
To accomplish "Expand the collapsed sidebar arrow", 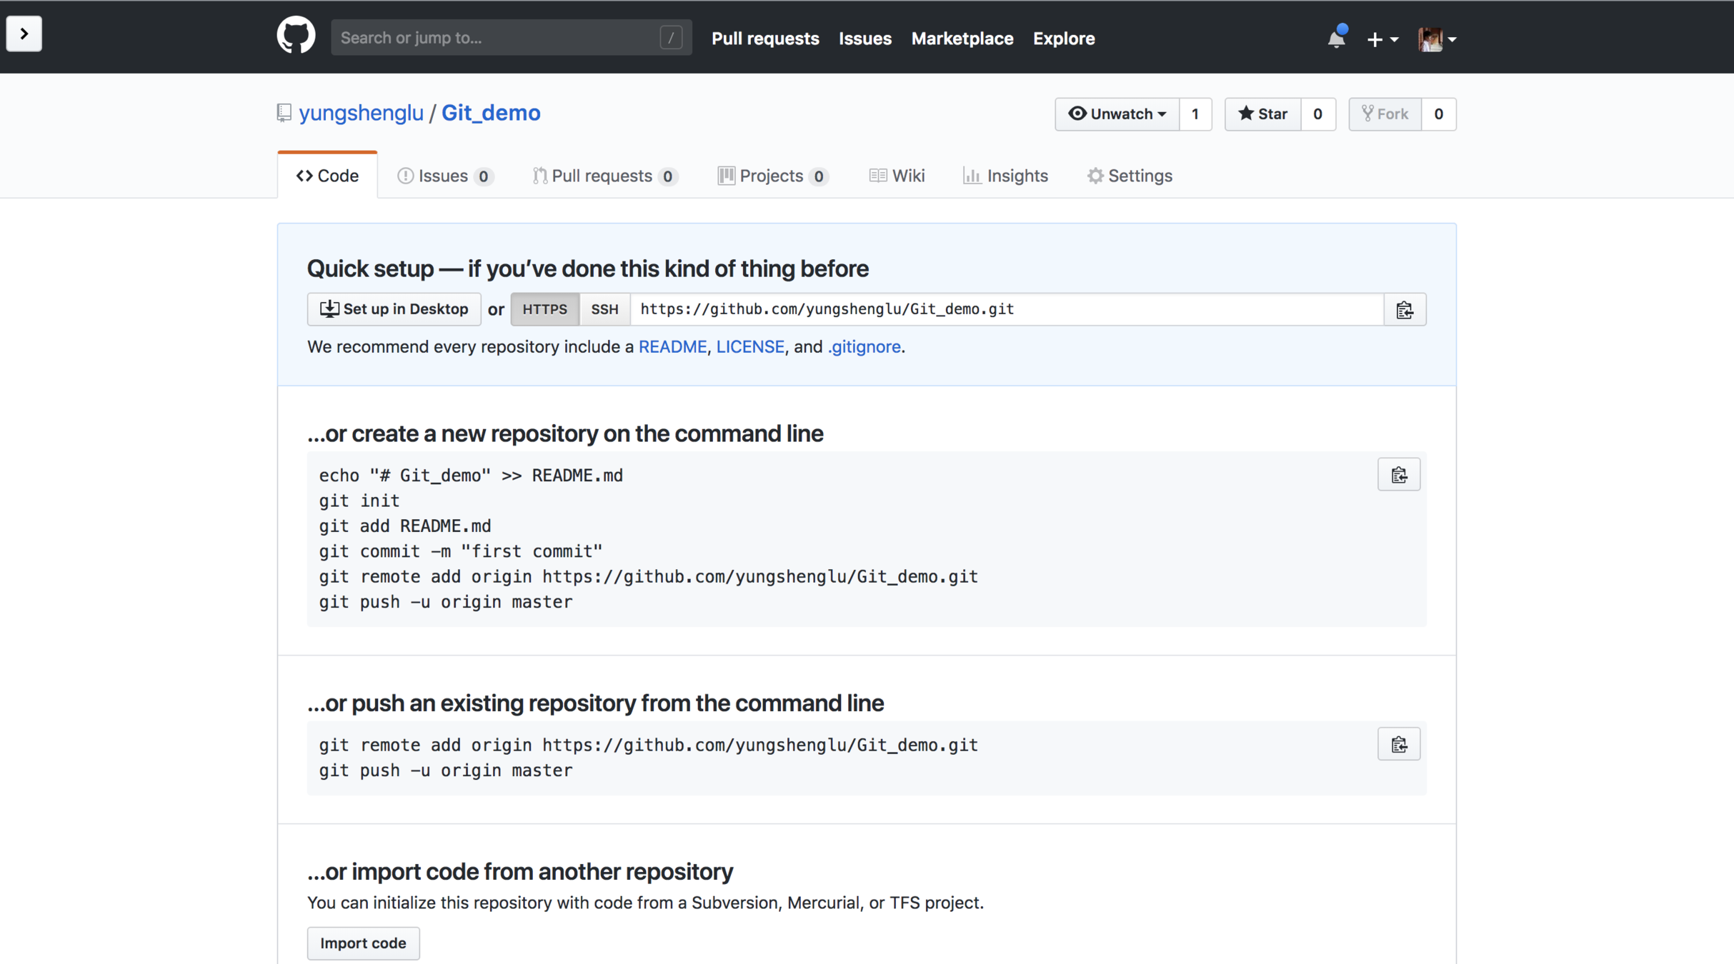I will tap(24, 34).
